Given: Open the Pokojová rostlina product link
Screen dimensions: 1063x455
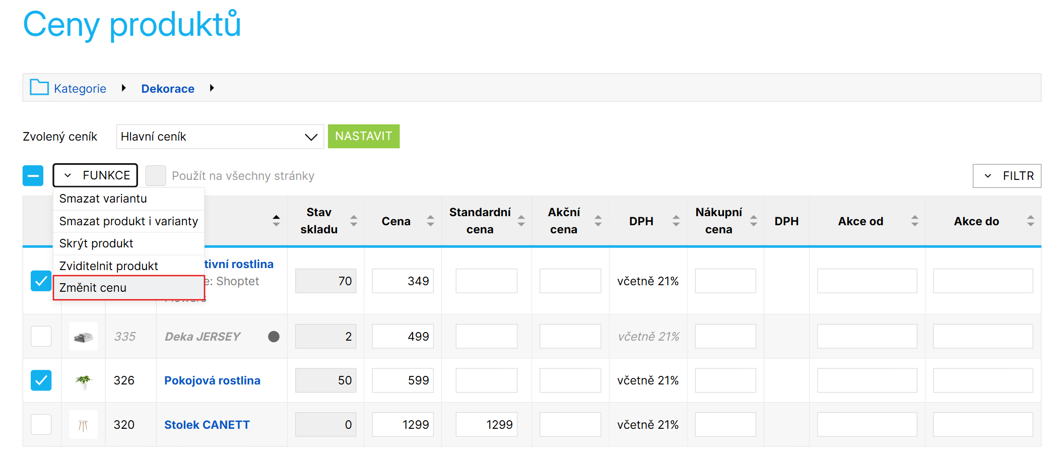Looking at the screenshot, I should point(212,380).
